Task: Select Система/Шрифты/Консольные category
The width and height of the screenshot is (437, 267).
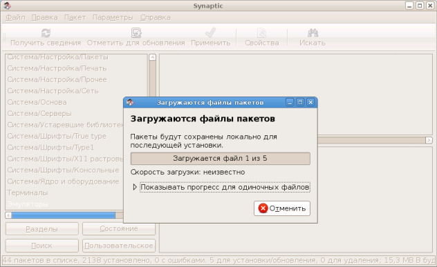Action: (63, 170)
